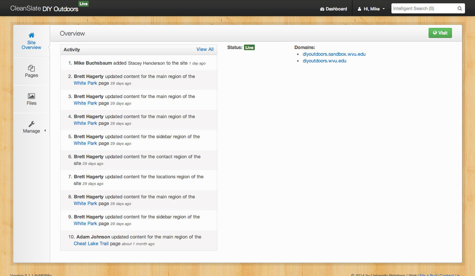The height and width of the screenshot is (276, 475).
Task: Open White Park link in activity 2
Action: [x=85, y=83]
